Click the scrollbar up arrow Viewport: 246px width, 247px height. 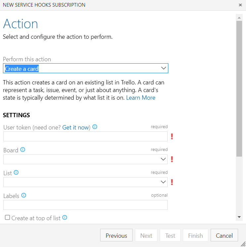[x=239, y=18]
